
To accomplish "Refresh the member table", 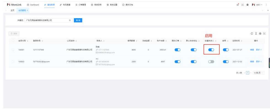I will click(x=252, y=34).
